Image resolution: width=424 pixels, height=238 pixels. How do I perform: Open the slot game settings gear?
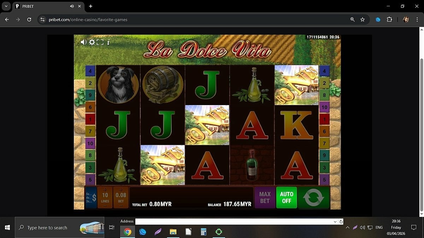tap(92, 42)
